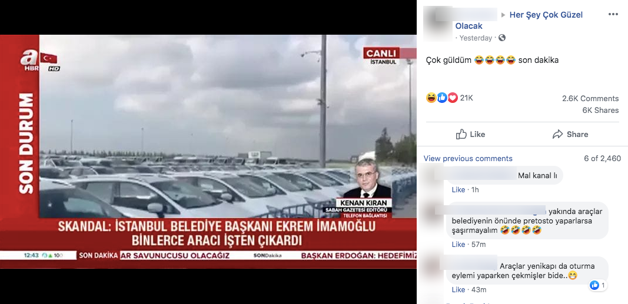The image size is (628, 304).
Task: Open the 6K Shares list
Action: tap(600, 111)
